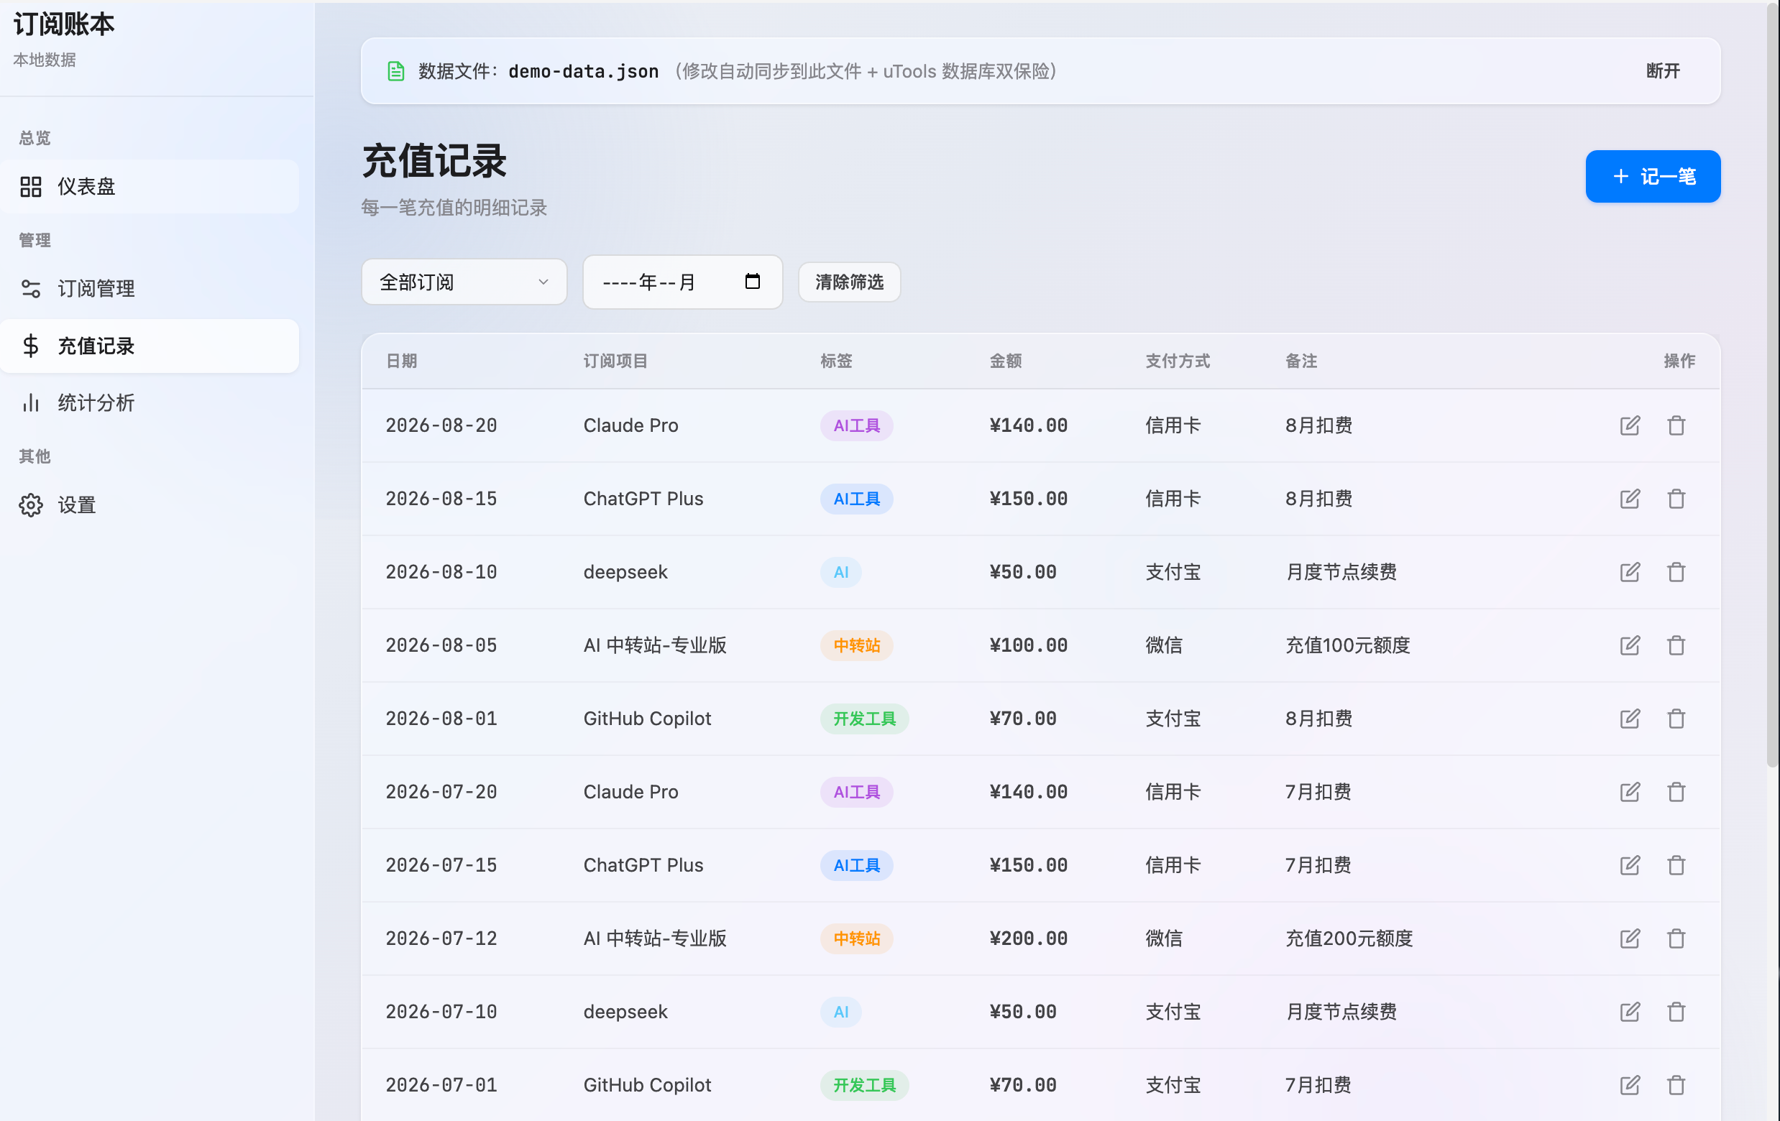This screenshot has height=1121, width=1780.
Task: Open 设置 settings in the sidebar
Action: pyautogui.click(x=150, y=504)
